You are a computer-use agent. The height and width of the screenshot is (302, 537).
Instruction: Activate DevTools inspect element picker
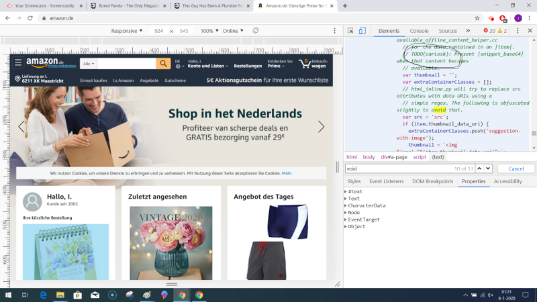click(x=350, y=31)
